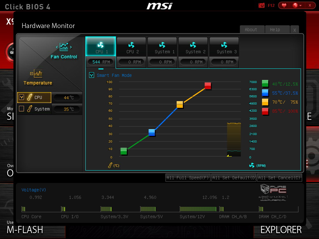Click the All Set Cancel(C) button

(279, 178)
